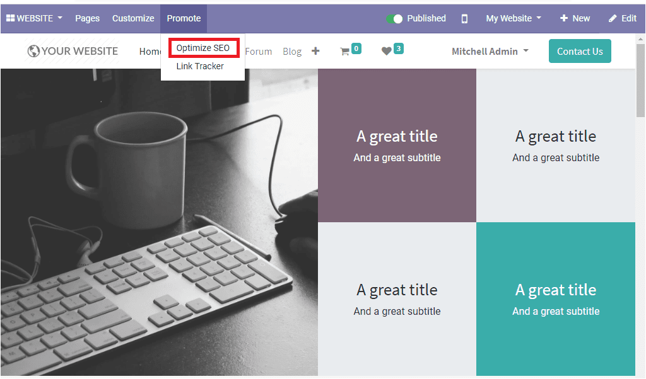646x379 pixels.
Task: Click the scrollbar up arrow
Action: [x=640, y=40]
